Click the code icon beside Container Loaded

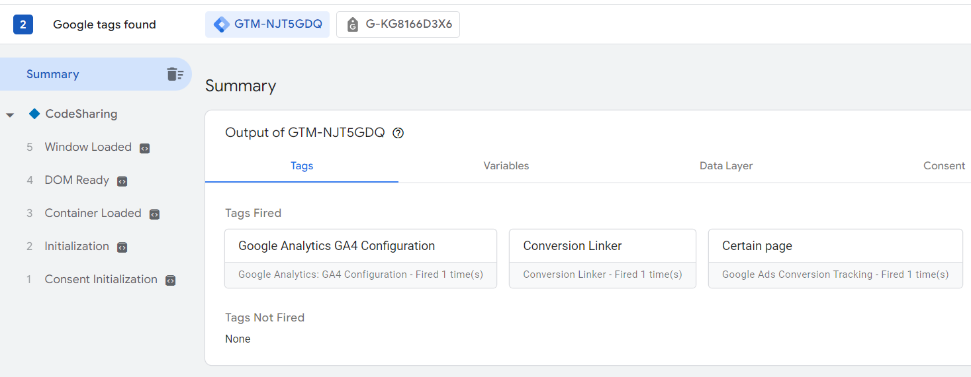154,214
